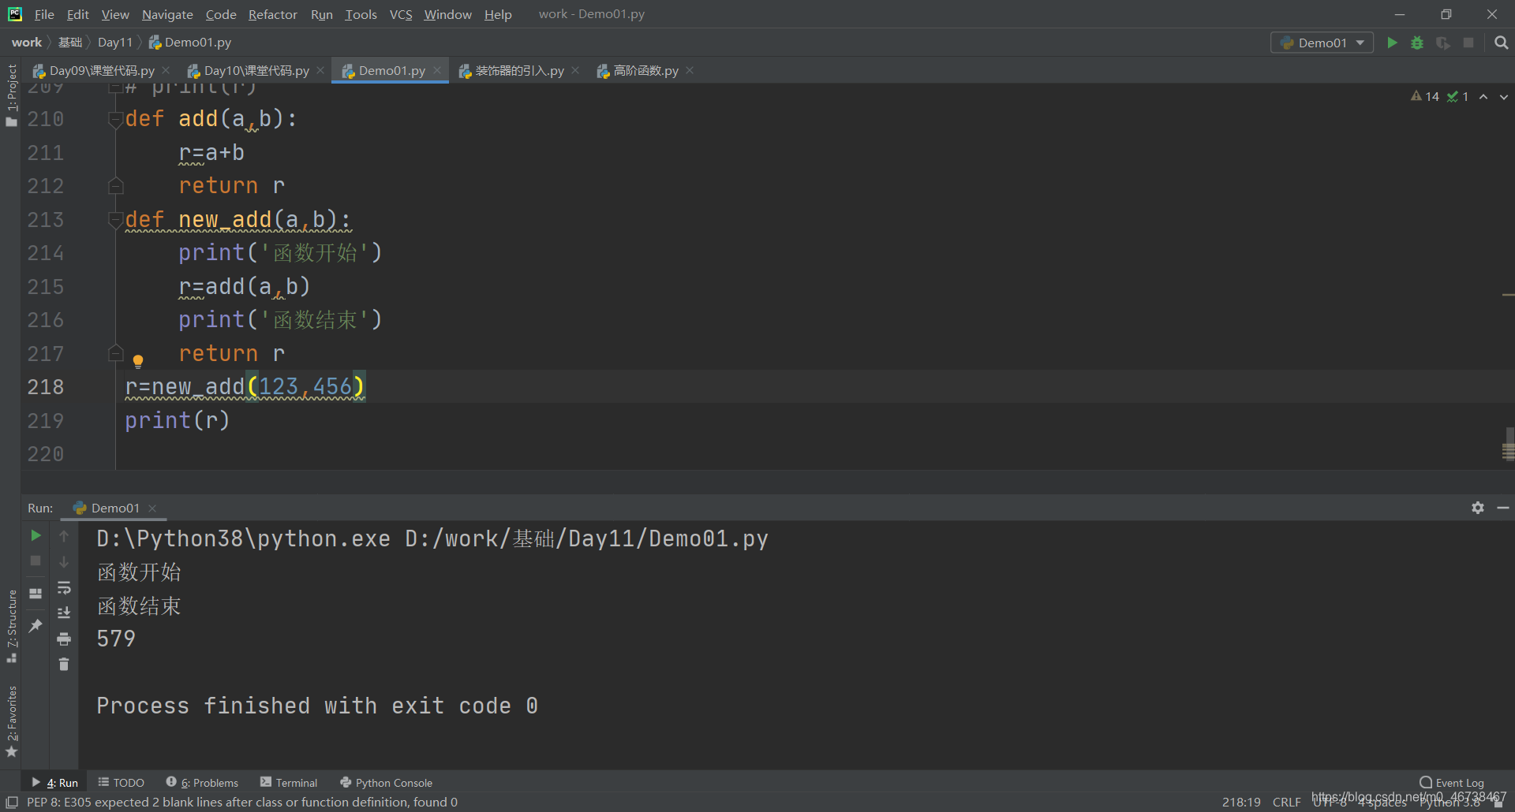Open the Navigate menu

click(167, 14)
